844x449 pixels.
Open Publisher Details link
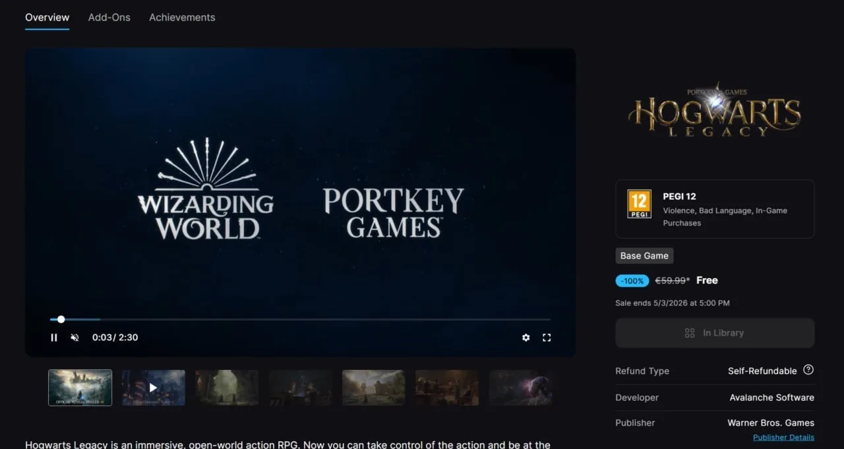point(783,437)
